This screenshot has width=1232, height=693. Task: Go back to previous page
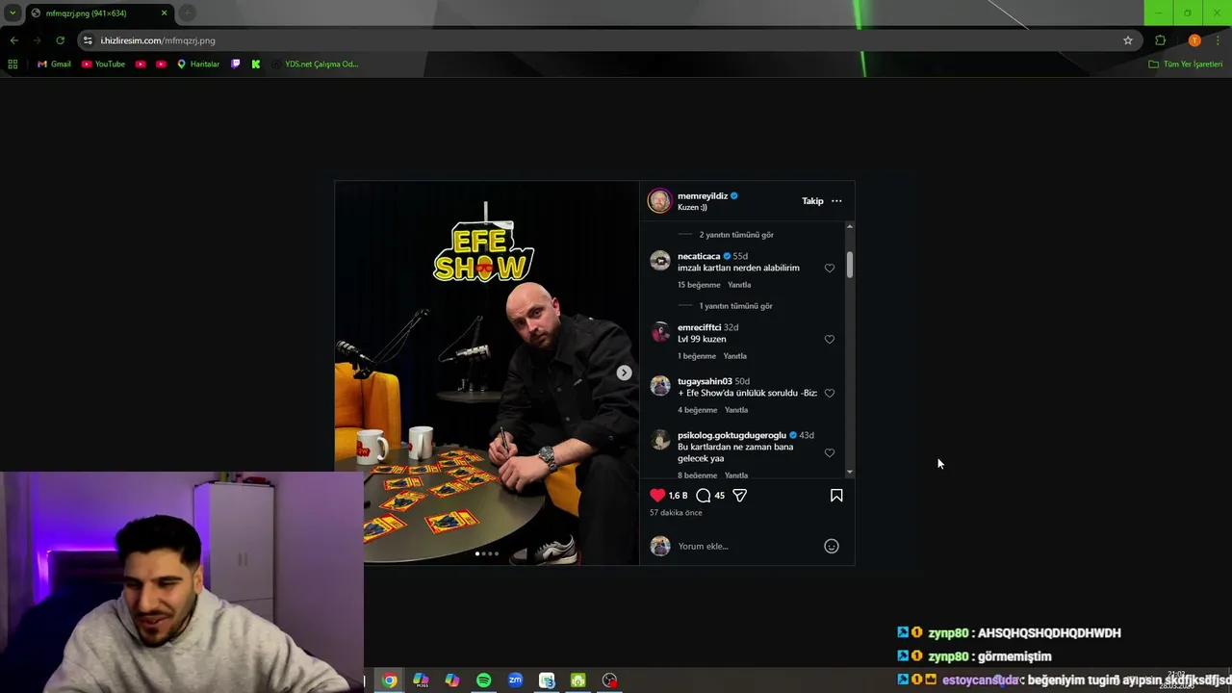coord(13,40)
